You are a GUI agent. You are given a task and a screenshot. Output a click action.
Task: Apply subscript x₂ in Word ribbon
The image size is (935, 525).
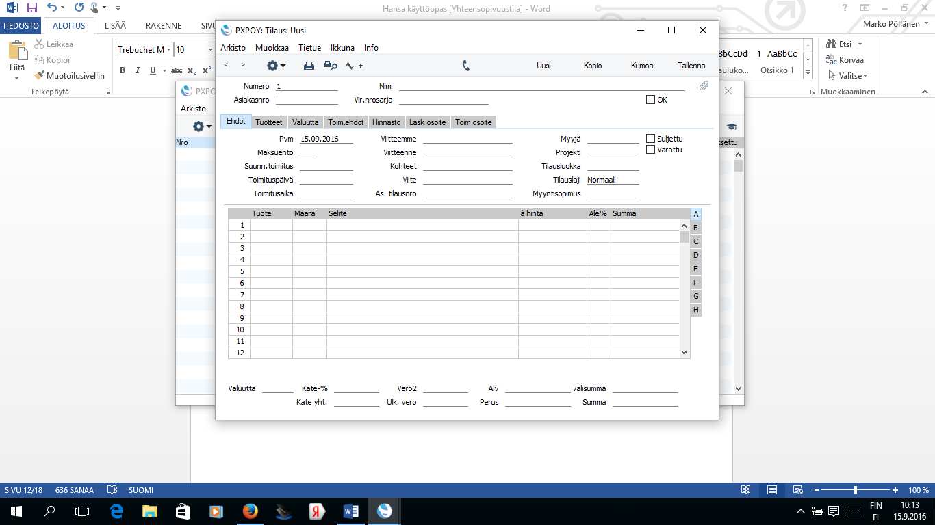click(192, 70)
